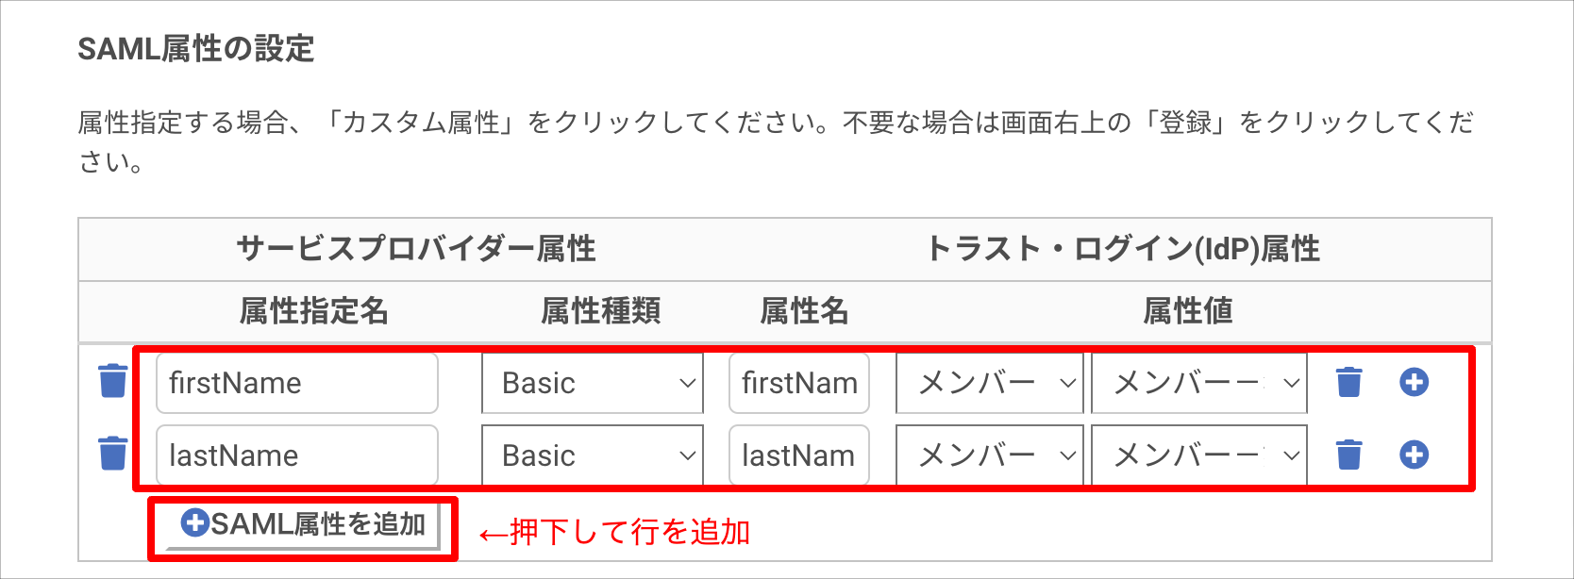Click plus icon in firstName row
The width and height of the screenshot is (1574, 579).
[1414, 382]
